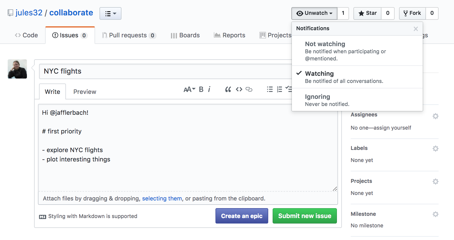Select the Not watching notification option
454x240 pixels.
(x=357, y=51)
